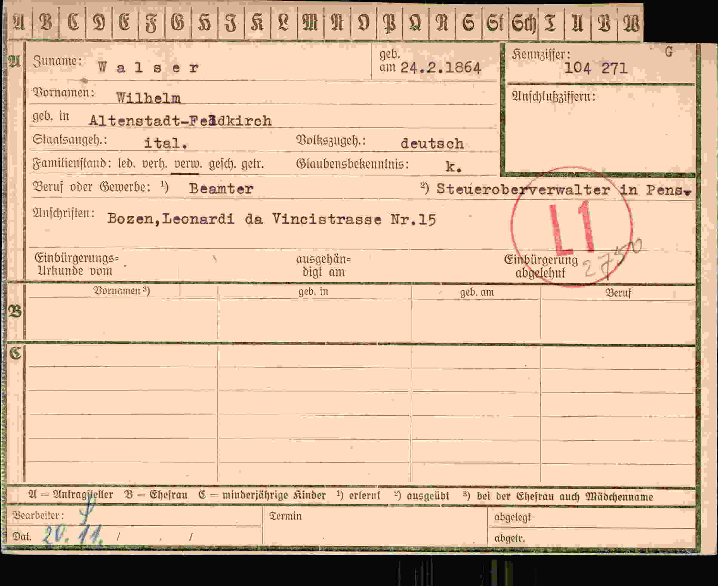718x586 pixels.
Task: Click the 'Beruf' column header
Action: (618, 293)
